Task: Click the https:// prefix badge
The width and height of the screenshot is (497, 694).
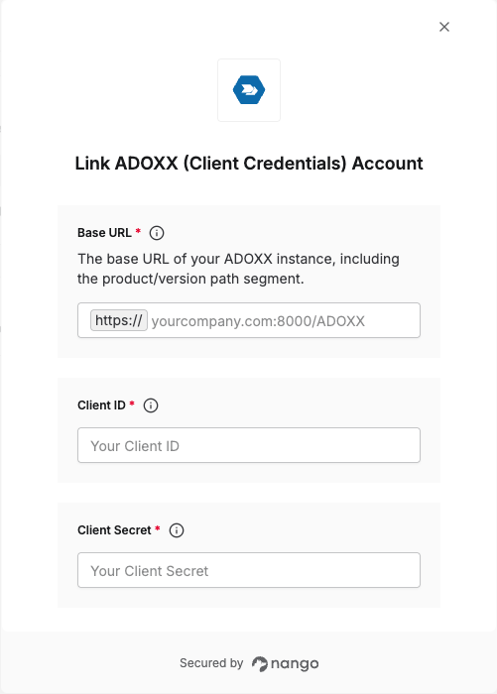Action: pos(119,320)
